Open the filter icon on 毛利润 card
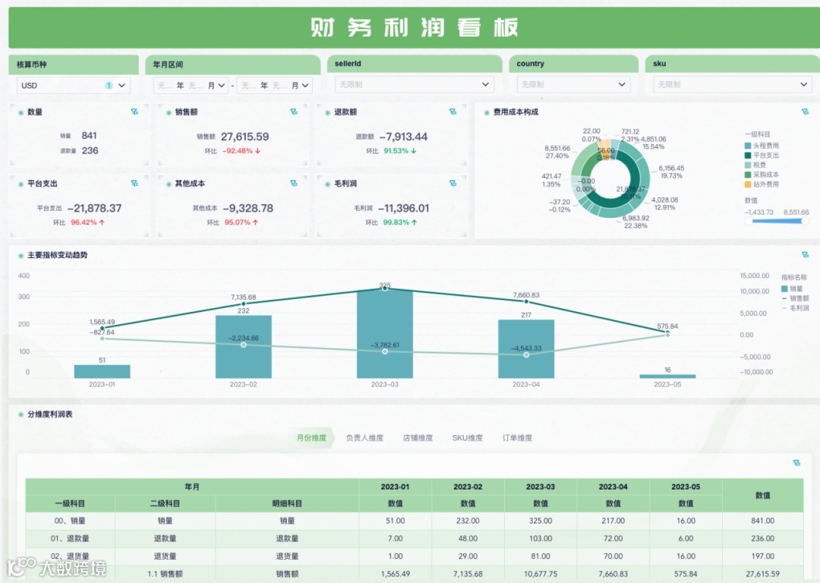Image resolution: width=820 pixels, height=583 pixels. [453, 183]
